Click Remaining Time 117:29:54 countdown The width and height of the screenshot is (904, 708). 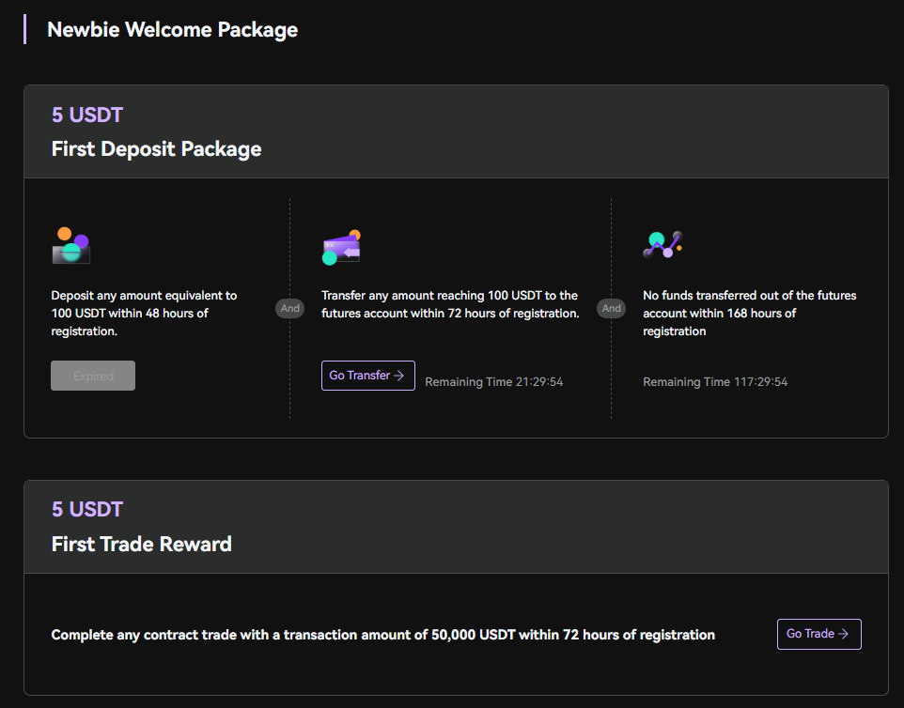point(715,382)
